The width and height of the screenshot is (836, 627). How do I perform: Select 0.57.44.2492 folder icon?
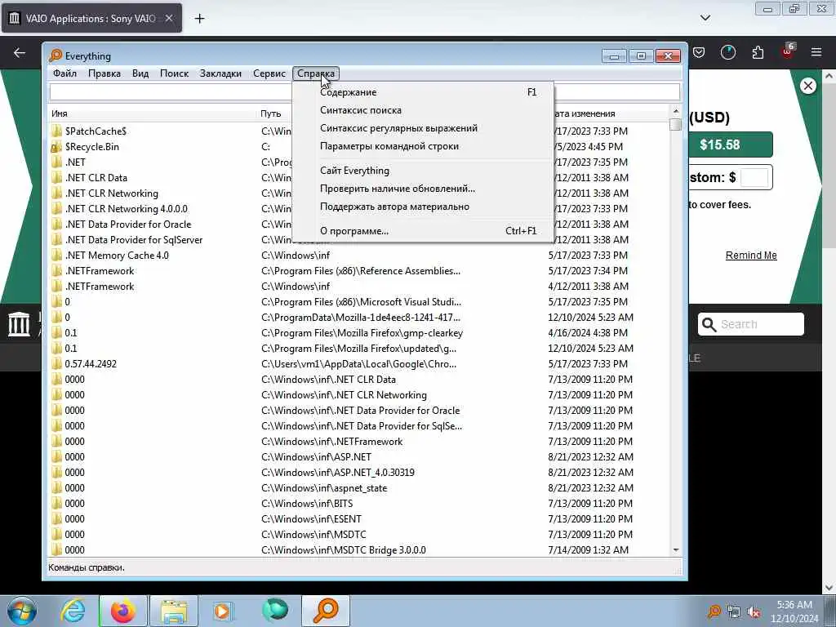(x=56, y=363)
